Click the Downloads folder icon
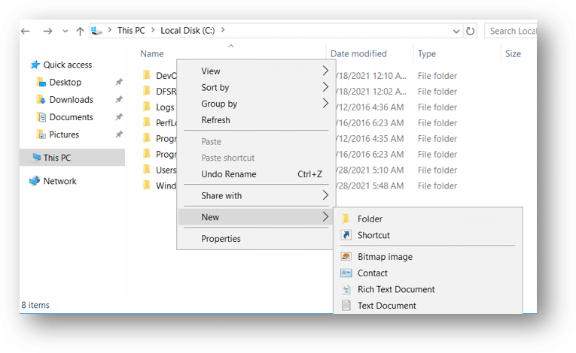 coord(41,100)
